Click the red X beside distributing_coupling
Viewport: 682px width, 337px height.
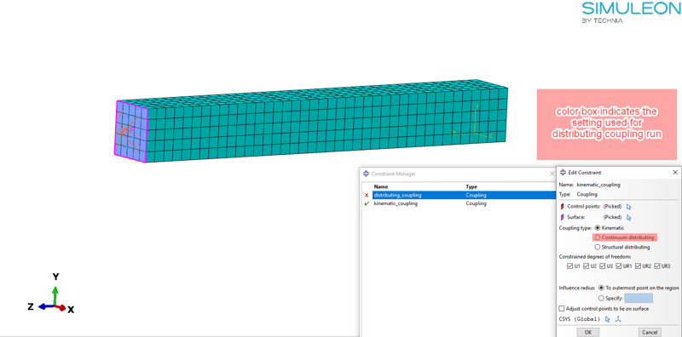click(367, 196)
